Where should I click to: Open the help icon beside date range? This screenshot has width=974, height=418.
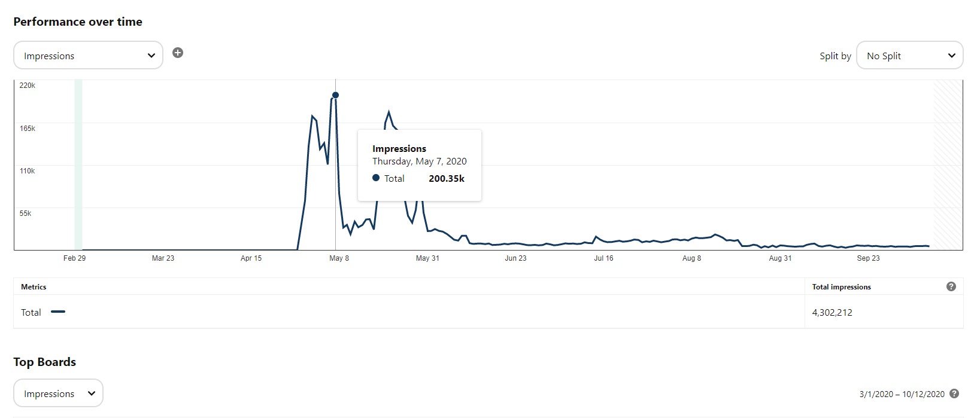(x=954, y=393)
